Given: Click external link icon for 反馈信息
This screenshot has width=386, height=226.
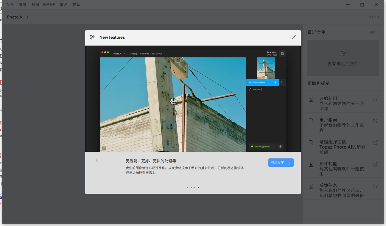Looking at the screenshot, I should (375, 186).
